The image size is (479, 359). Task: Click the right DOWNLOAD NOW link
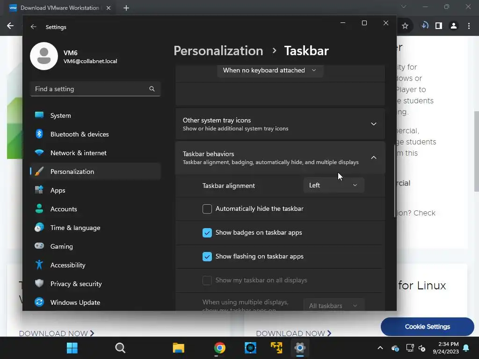[294, 333]
